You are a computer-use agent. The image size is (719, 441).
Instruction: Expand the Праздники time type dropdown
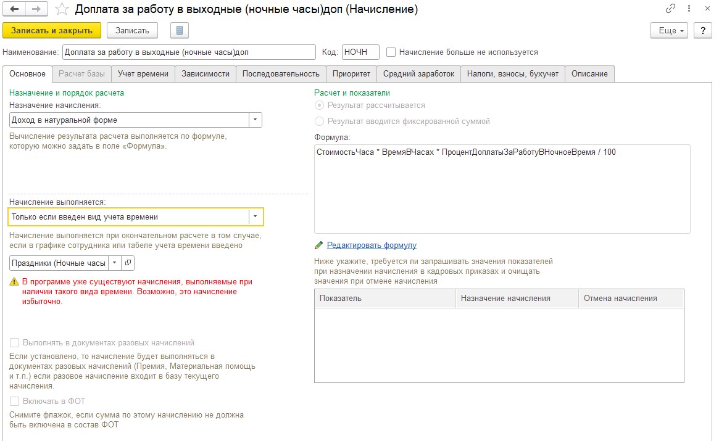pos(115,263)
